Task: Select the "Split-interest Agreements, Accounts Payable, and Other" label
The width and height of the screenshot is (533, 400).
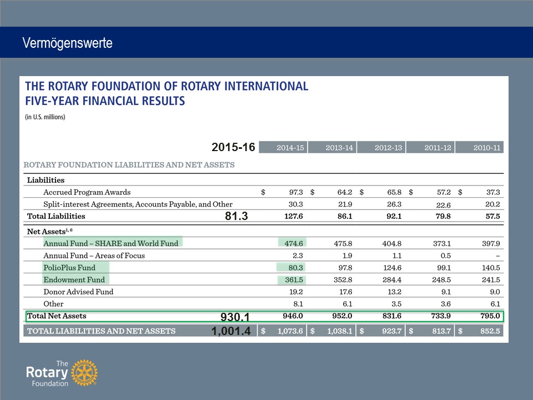Action: [x=138, y=204]
